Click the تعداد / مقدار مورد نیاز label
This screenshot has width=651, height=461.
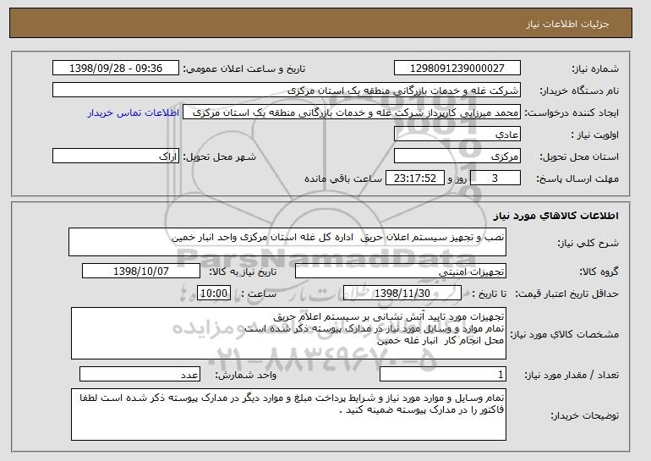pyautogui.click(x=572, y=375)
